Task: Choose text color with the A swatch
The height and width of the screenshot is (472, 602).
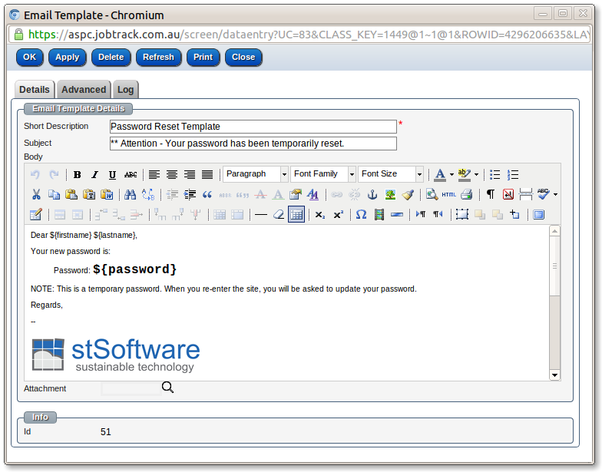Action: (x=439, y=175)
